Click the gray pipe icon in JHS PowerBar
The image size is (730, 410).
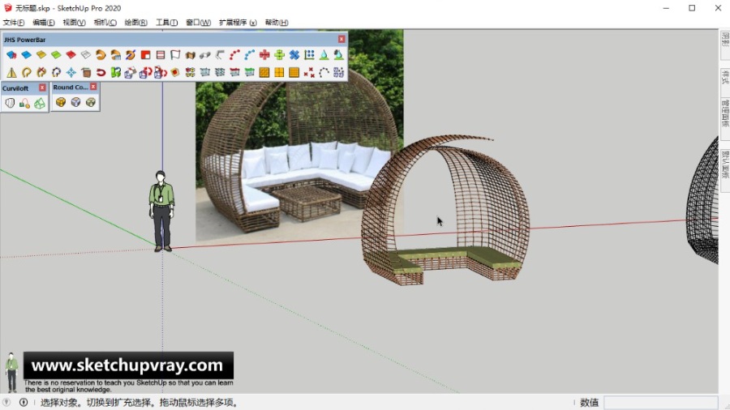pos(205,55)
